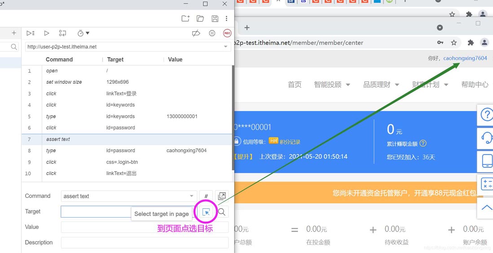The width and height of the screenshot is (493, 253).
Task: Click the Value column header
Action: point(175,60)
